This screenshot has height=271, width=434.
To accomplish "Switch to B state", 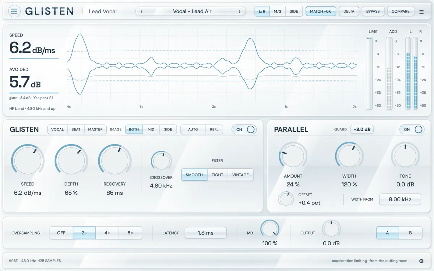I will click(410, 233).
